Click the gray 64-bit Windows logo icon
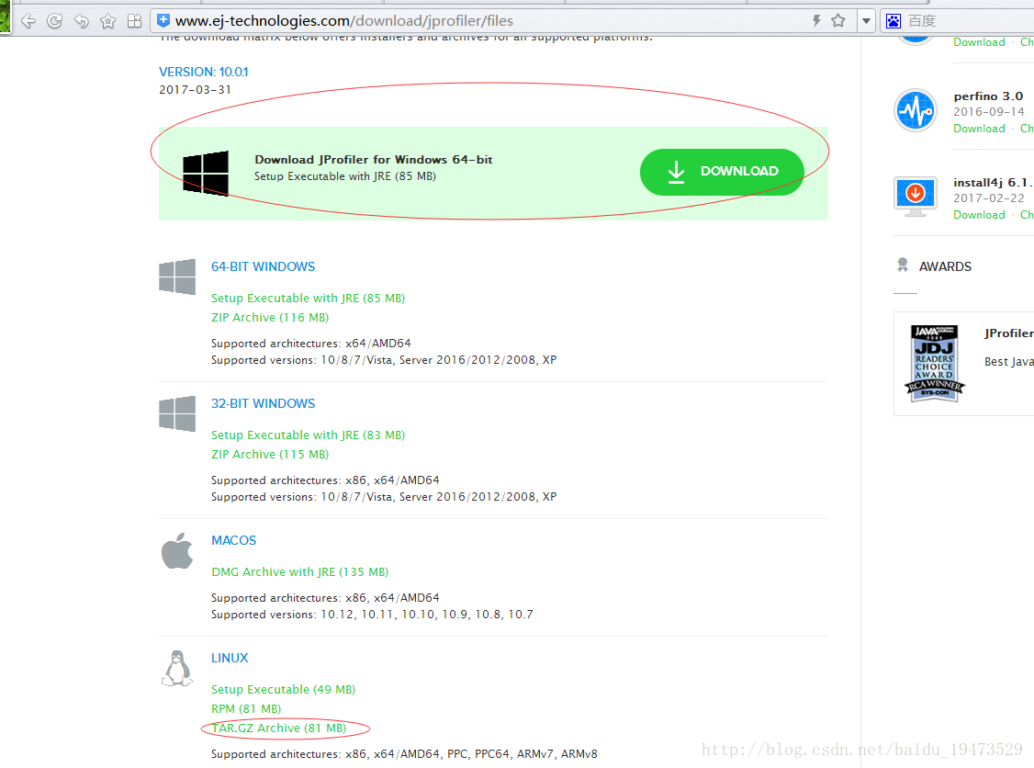Image resolution: width=1034 pixels, height=768 pixels. pyautogui.click(x=177, y=277)
